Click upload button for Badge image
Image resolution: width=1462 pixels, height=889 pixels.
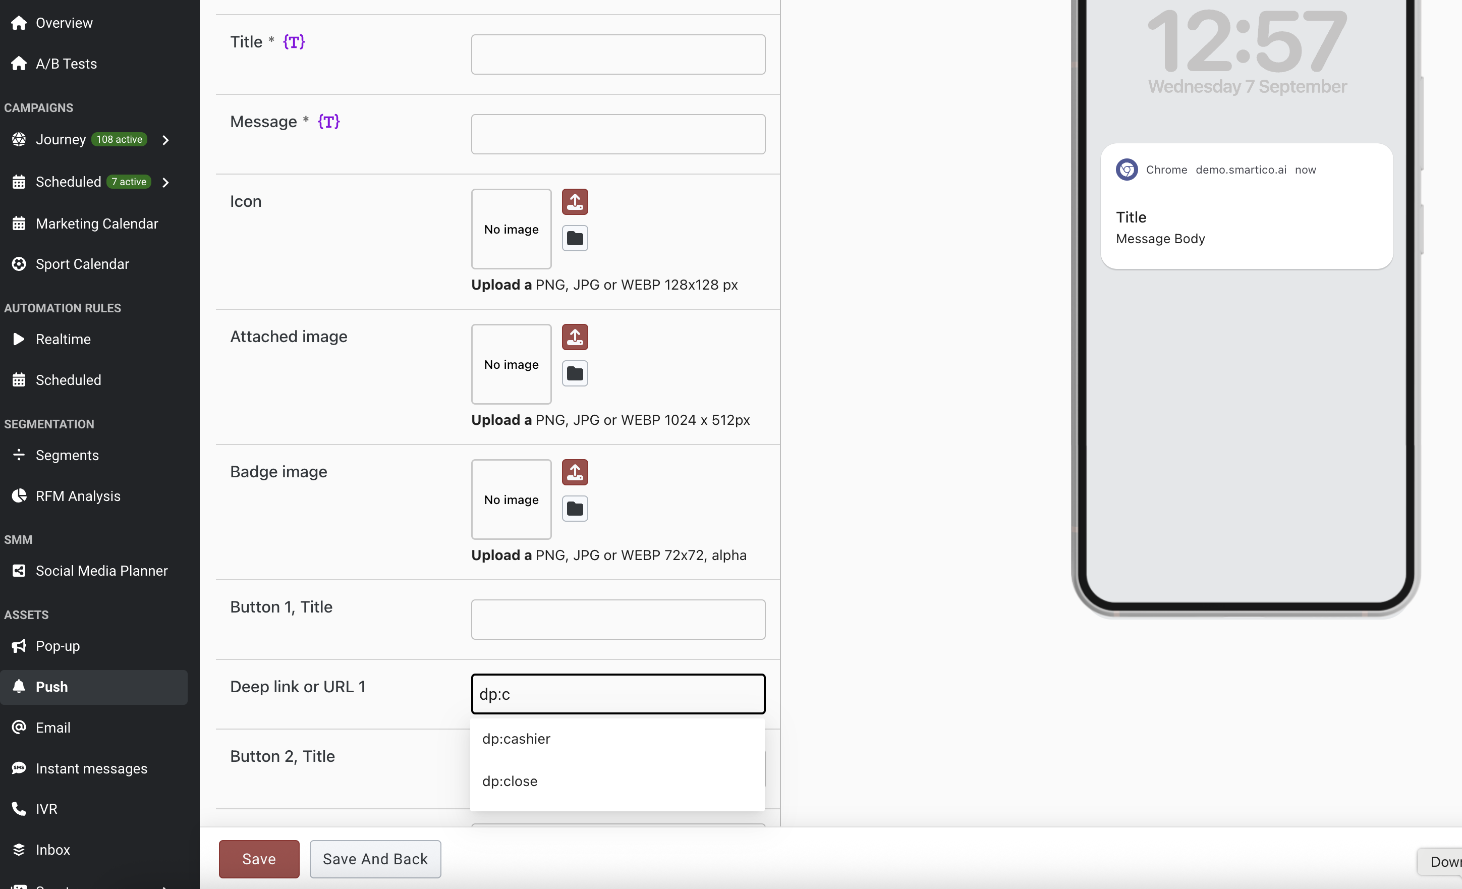574,472
